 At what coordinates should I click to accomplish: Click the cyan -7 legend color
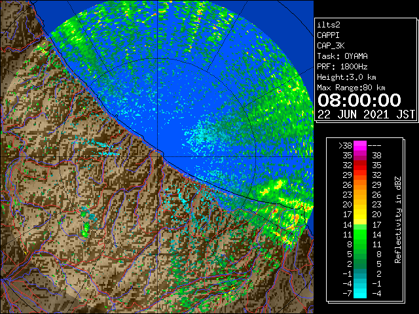click(x=360, y=294)
